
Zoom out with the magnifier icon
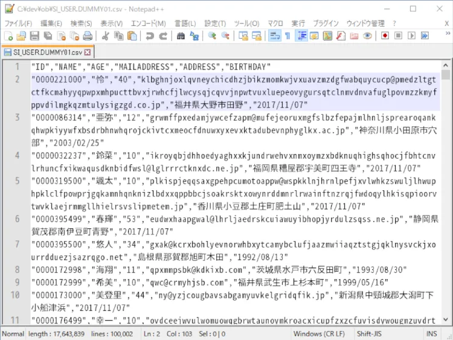(225, 36)
